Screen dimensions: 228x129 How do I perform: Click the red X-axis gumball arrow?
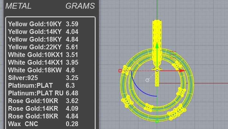pos(182,71)
